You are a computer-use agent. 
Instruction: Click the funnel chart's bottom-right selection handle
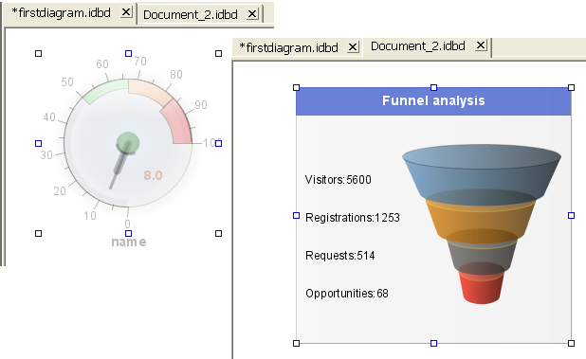[x=571, y=343]
